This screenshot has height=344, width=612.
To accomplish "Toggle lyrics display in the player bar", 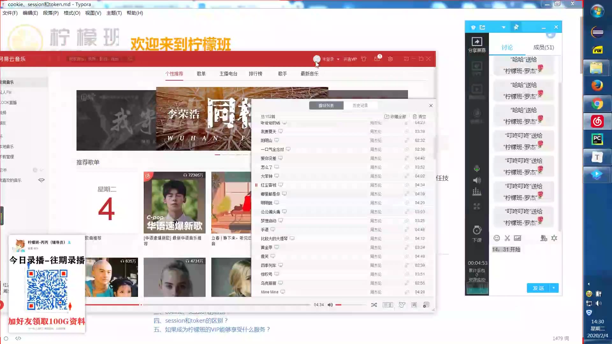I will click(x=414, y=305).
